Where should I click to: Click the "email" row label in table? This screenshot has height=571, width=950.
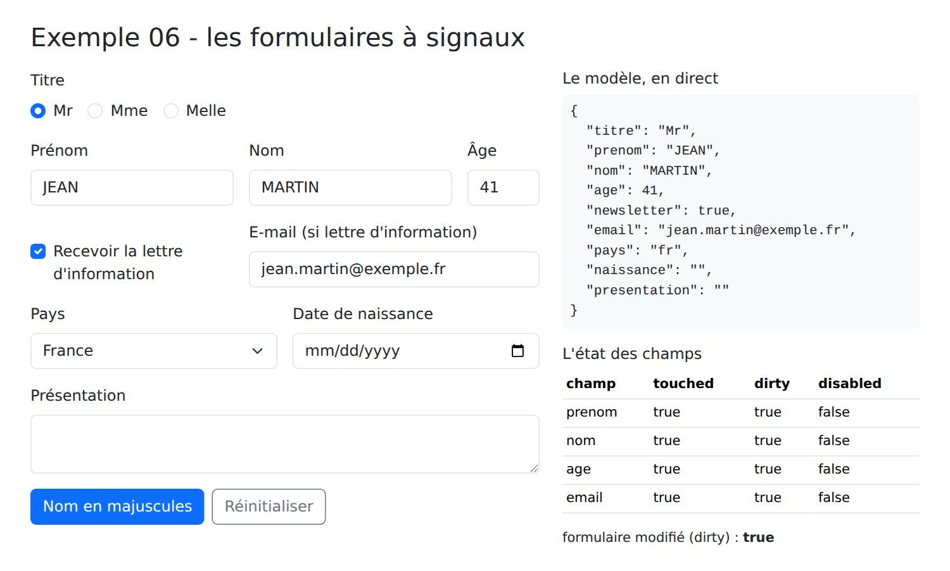click(x=585, y=498)
